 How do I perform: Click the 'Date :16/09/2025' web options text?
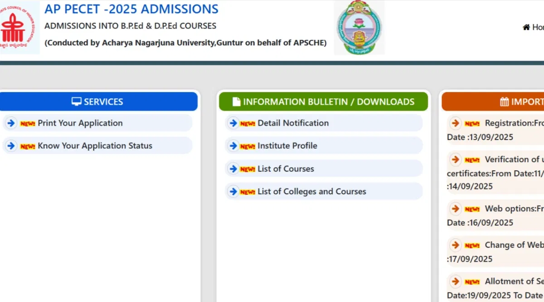[x=480, y=223]
